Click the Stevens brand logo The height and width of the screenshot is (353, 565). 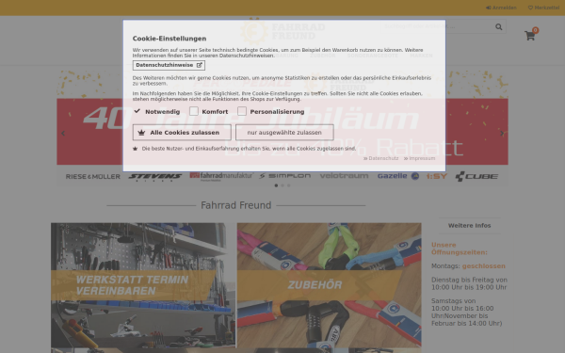(155, 177)
